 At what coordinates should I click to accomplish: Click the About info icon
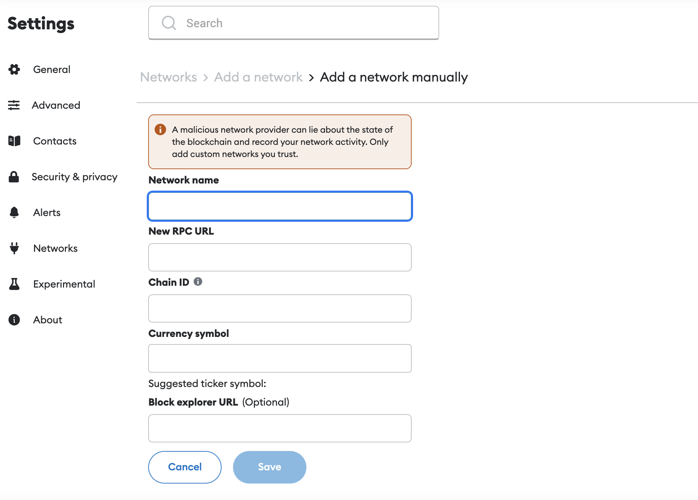click(14, 320)
